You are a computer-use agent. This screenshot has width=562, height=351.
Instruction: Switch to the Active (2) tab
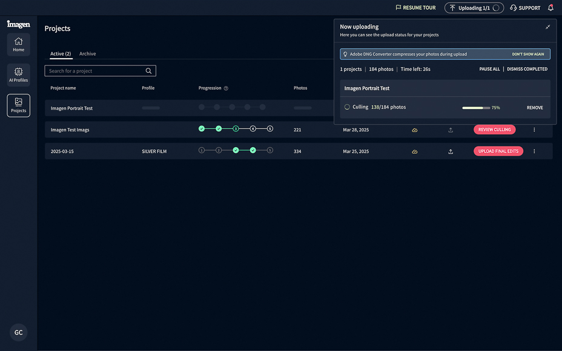click(61, 54)
